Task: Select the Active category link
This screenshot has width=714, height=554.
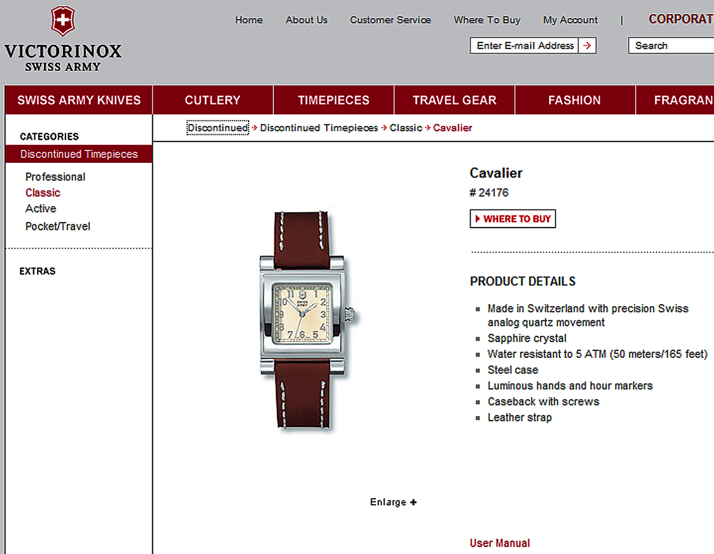Action: 40,208
